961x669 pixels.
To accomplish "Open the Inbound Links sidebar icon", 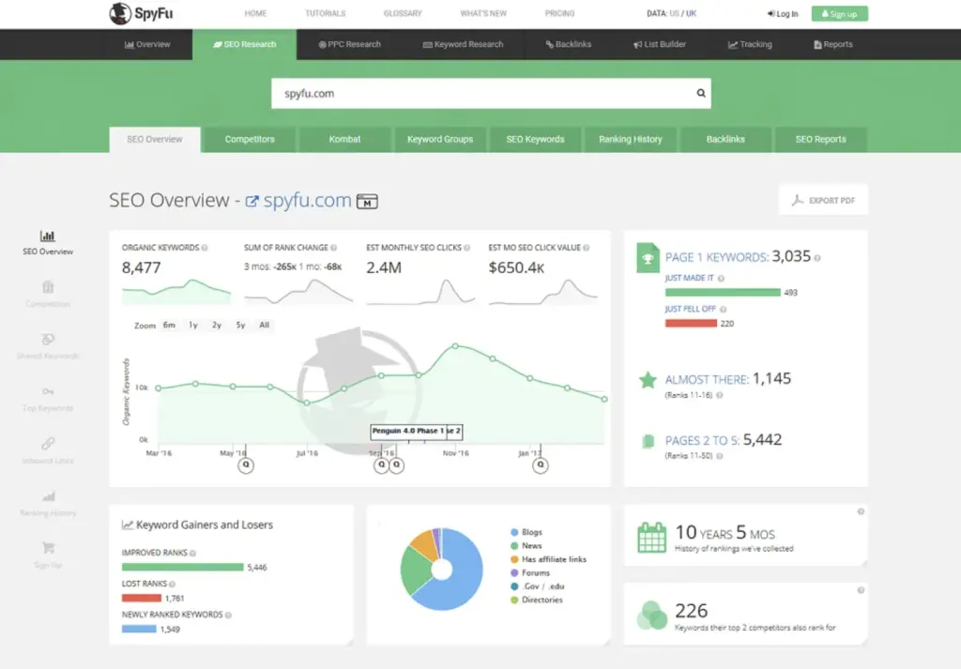I will click(48, 443).
